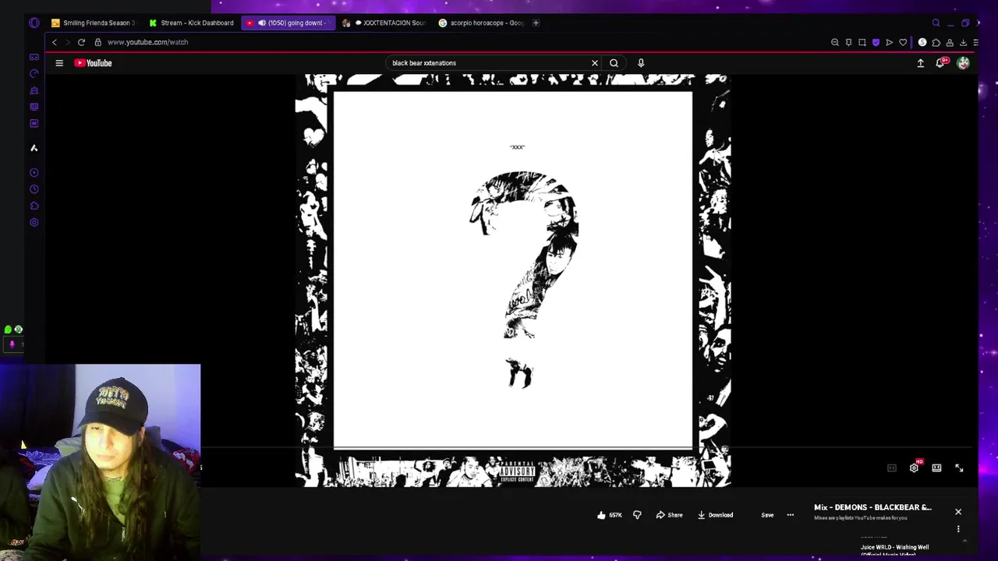Screen dimensions: 998x561
Task: Clear the search box with the X
Action: [595, 63]
